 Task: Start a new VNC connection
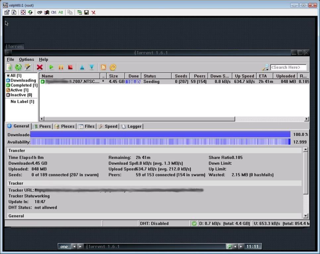coord(80,13)
